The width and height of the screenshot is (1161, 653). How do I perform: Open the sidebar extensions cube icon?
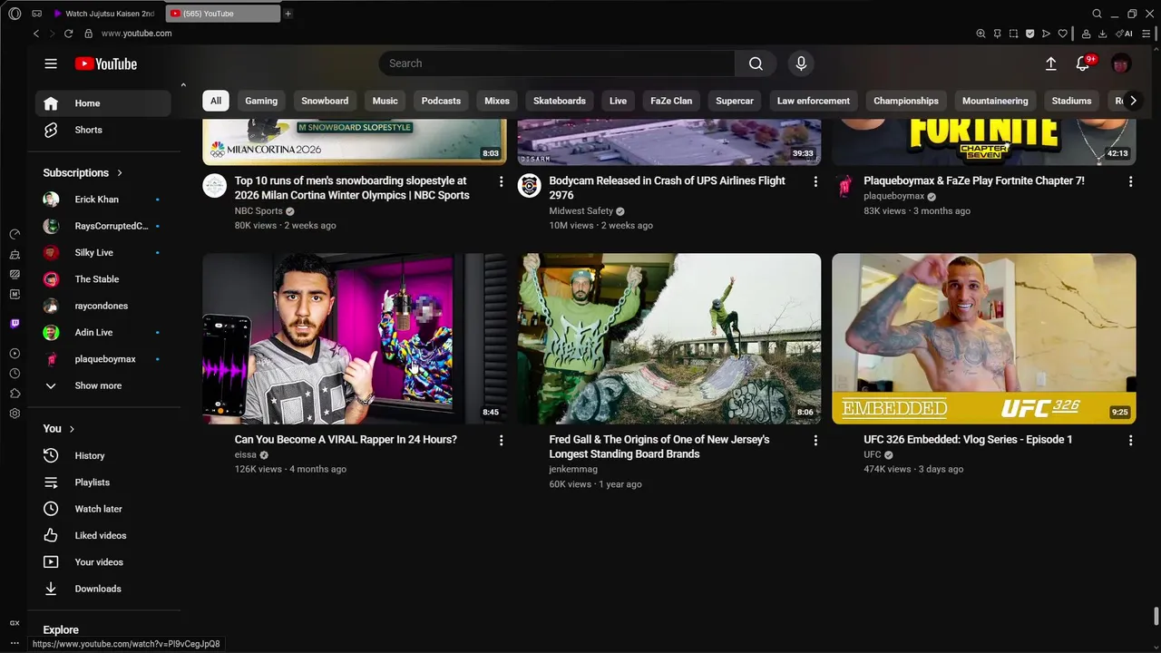15,394
